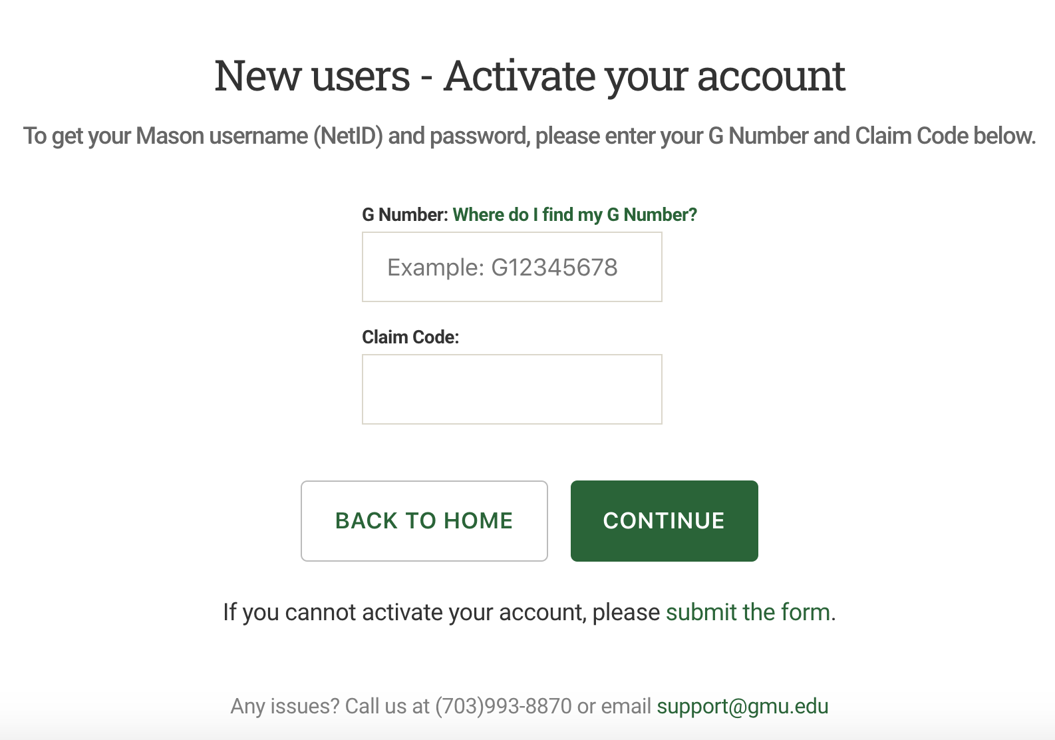Open the support@gmu.edu email link
Screen dimensions: 1055x740
tap(742, 706)
